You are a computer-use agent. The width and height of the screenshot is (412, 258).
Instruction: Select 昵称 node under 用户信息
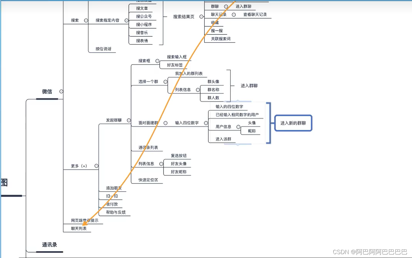click(252, 131)
